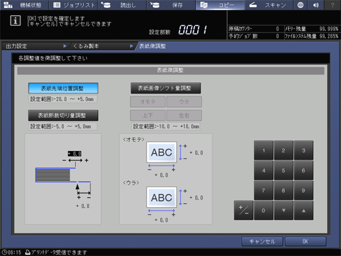Viewport: 341px width, 256px height.
Task: Tap keypad digit 3
Action: coord(303,150)
